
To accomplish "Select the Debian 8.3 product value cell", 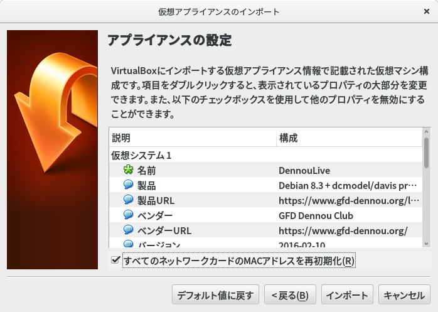I will tap(346, 185).
